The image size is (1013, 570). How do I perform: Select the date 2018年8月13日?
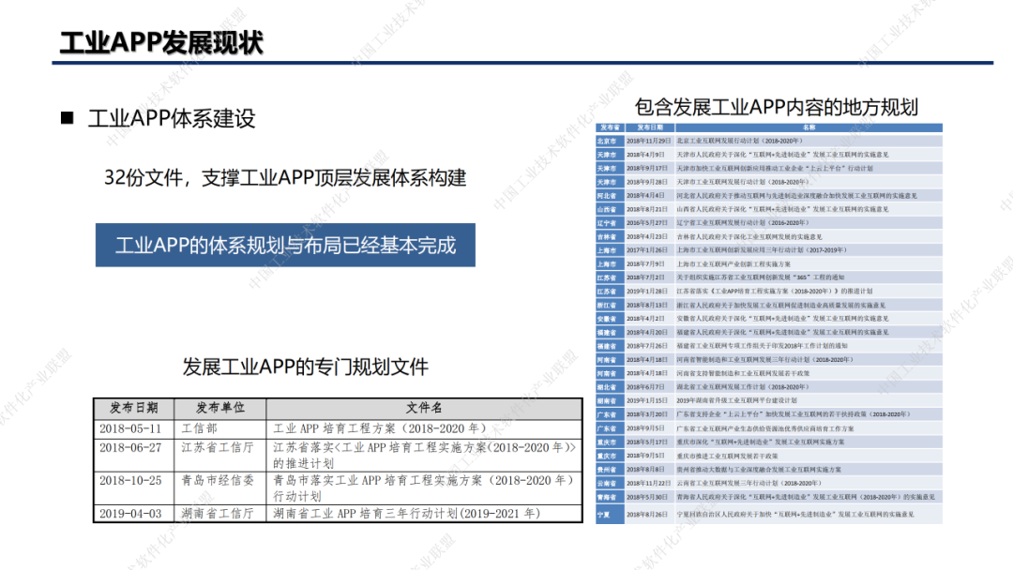coord(646,306)
